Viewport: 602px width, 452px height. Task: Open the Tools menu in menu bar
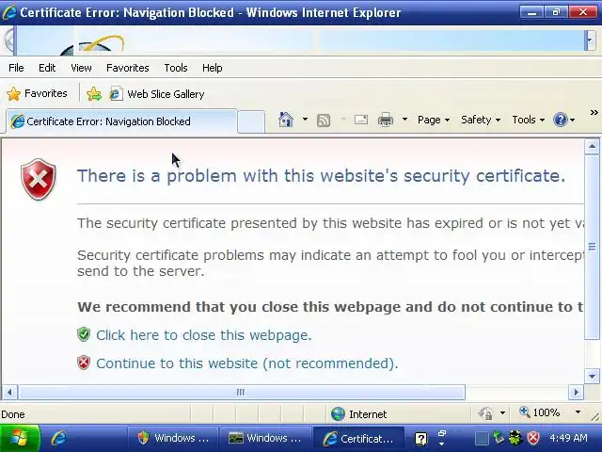[176, 68]
